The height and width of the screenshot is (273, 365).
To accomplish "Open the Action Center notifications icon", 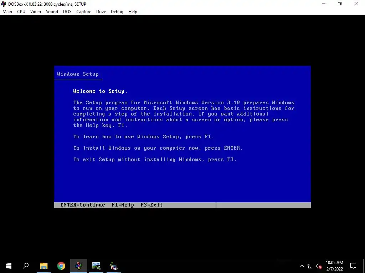I will pyautogui.click(x=353, y=266).
